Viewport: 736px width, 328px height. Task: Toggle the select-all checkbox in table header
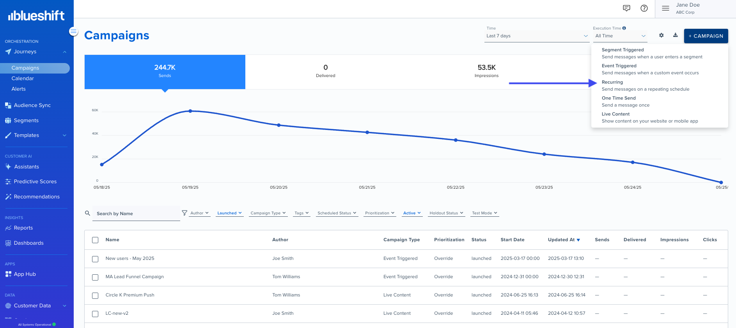coord(95,240)
